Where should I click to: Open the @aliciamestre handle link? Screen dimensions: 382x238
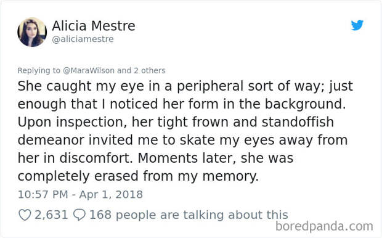click(83, 39)
